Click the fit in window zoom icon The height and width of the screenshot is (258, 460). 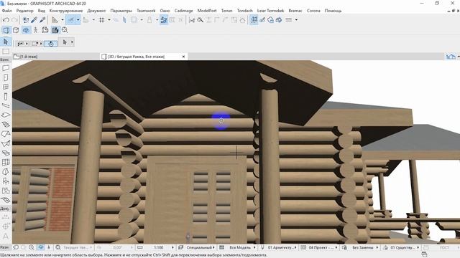pos(65,30)
